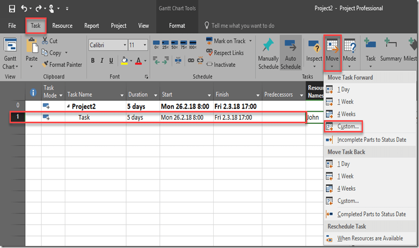Image resolution: width=419 pixels, height=248 pixels.
Task: Open Task Name column filter dropdown
Action: point(122,95)
